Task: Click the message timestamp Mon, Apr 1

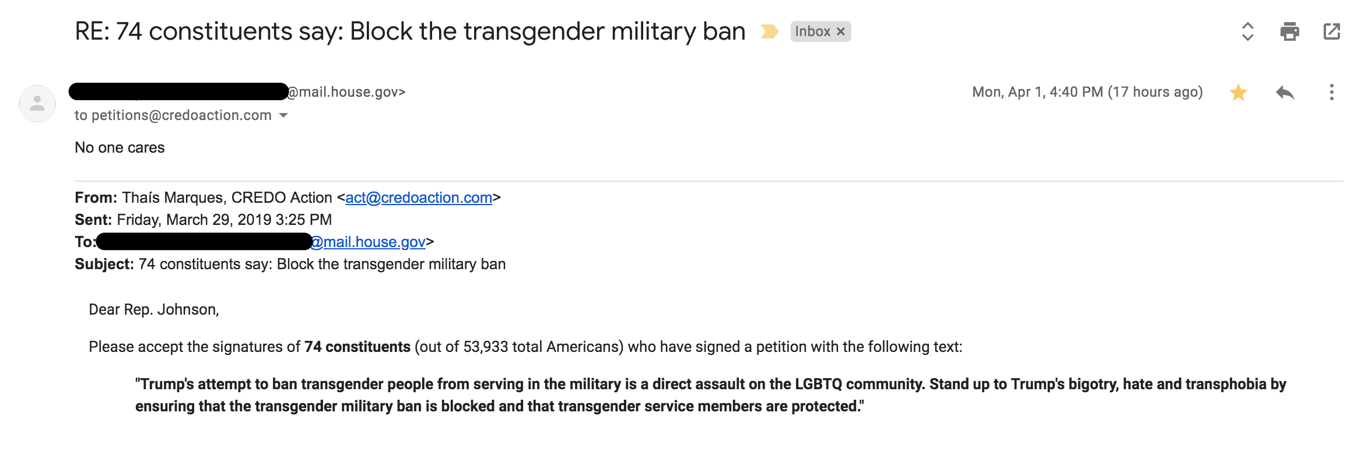Action: [x=1087, y=92]
